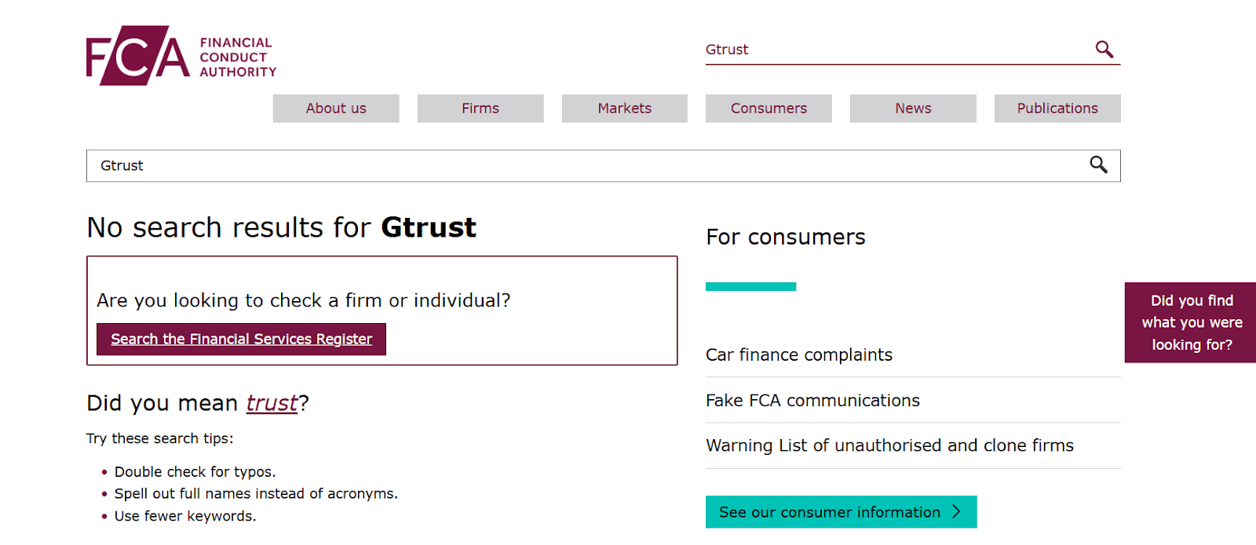Open the Markets section
Screen dimensions: 1256x545
(624, 108)
